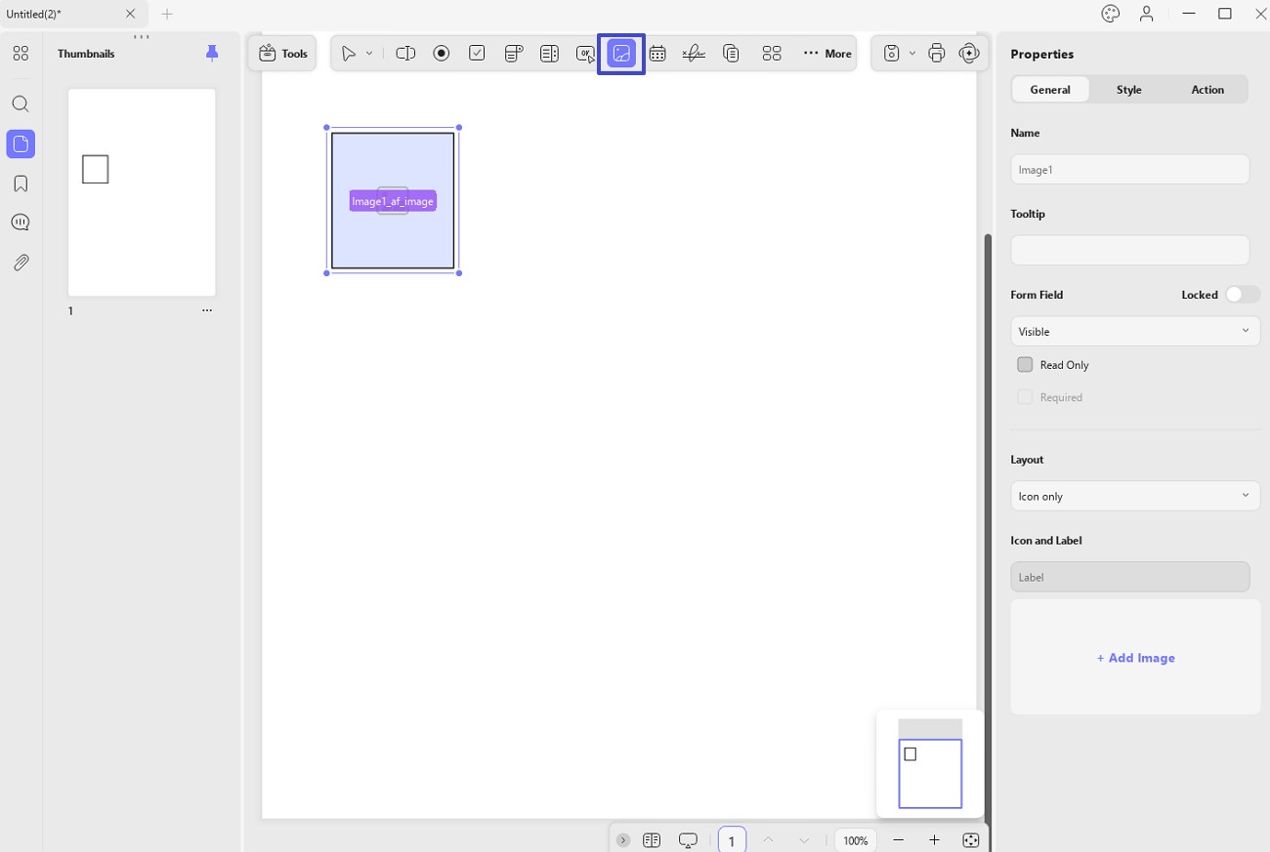The height and width of the screenshot is (852, 1270).
Task: Choose the Radio Button form tool
Action: [x=442, y=54]
